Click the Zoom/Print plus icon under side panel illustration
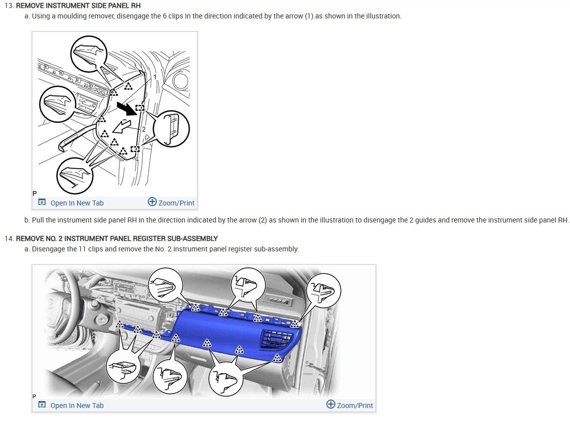The height and width of the screenshot is (421, 570). tap(152, 202)
